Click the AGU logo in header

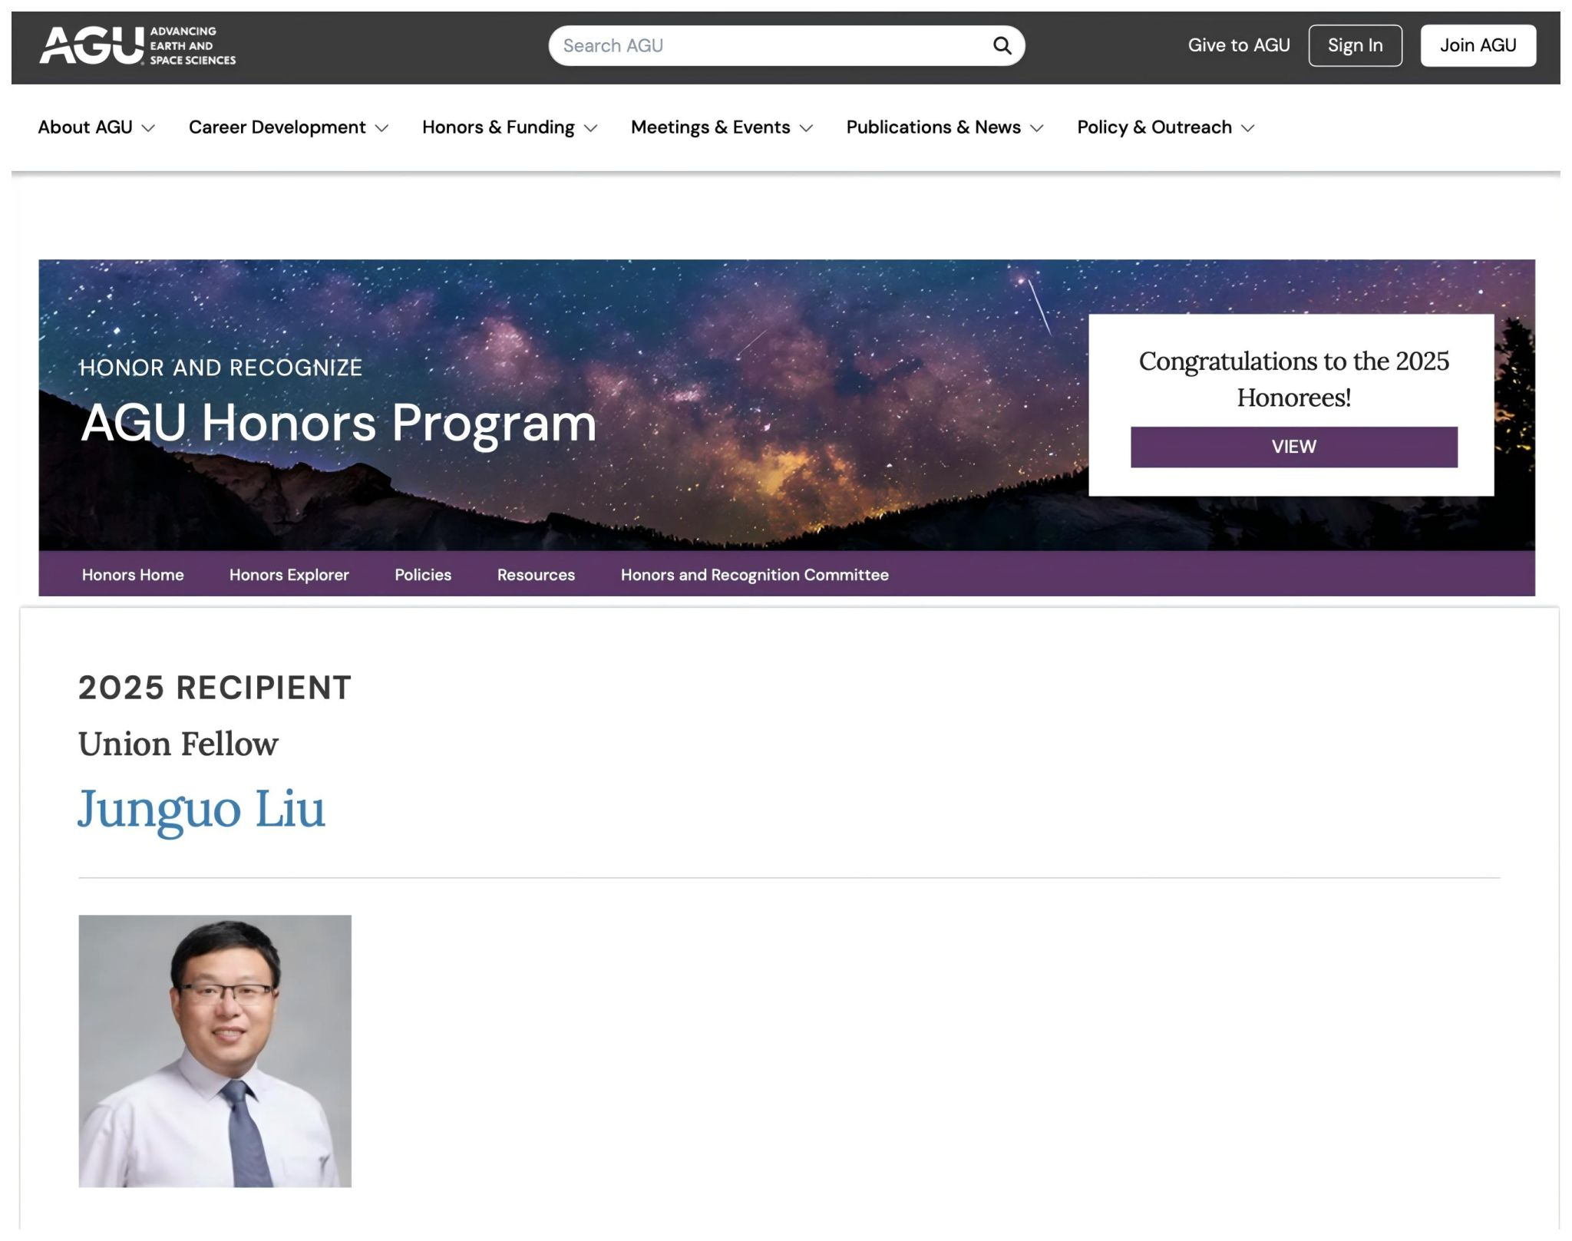[137, 45]
